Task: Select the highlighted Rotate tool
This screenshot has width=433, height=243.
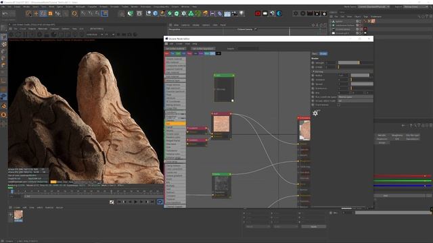Action: (43, 13)
